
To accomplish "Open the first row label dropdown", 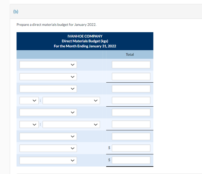I will (x=48, y=65).
